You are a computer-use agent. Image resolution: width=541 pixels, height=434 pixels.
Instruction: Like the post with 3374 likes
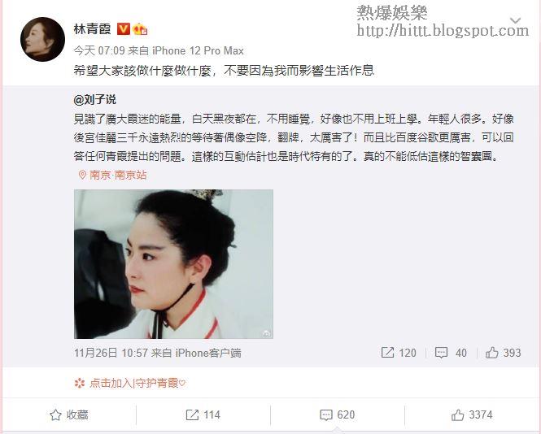(x=472, y=414)
